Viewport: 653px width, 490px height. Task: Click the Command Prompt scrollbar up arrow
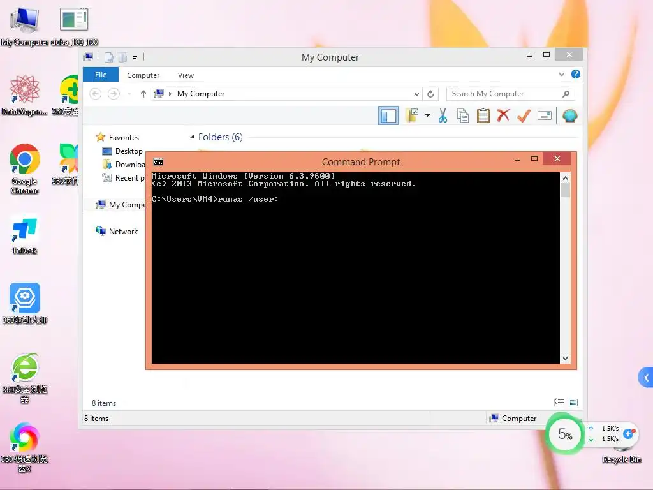pos(565,179)
